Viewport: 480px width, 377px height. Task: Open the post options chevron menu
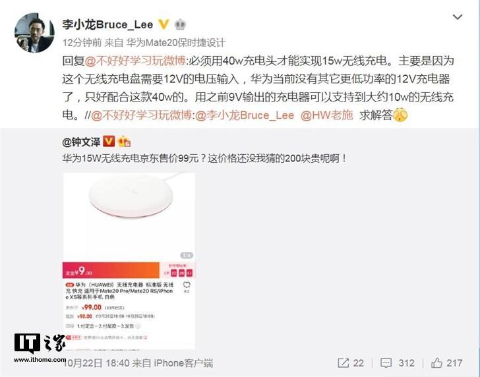[x=458, y=17]
